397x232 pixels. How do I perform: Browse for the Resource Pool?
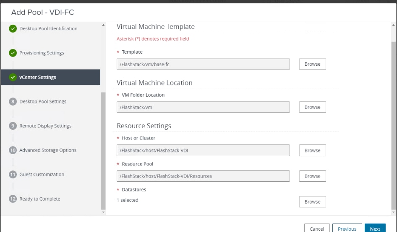312,176
